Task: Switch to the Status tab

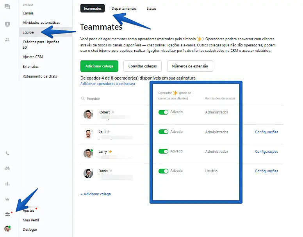Action: click(x=151, y=9)
